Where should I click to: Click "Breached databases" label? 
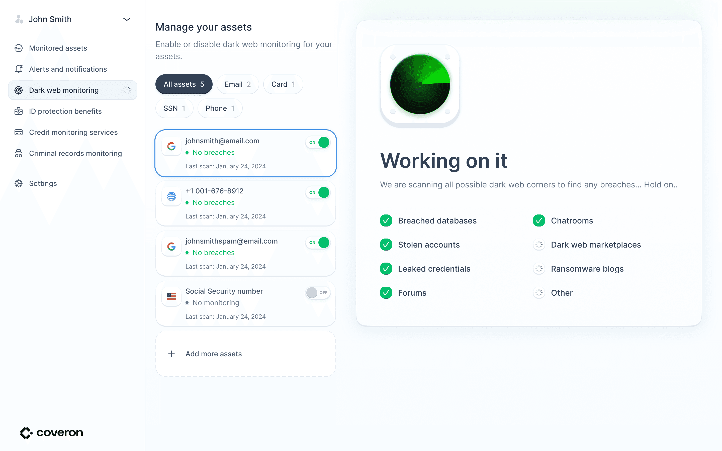tap(437, 221)
